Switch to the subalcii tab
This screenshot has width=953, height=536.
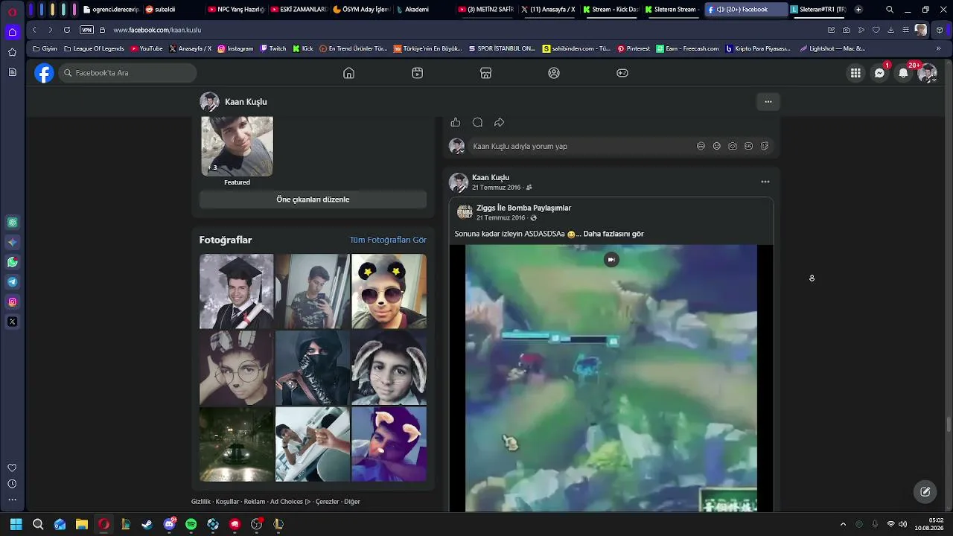point(173,10)
